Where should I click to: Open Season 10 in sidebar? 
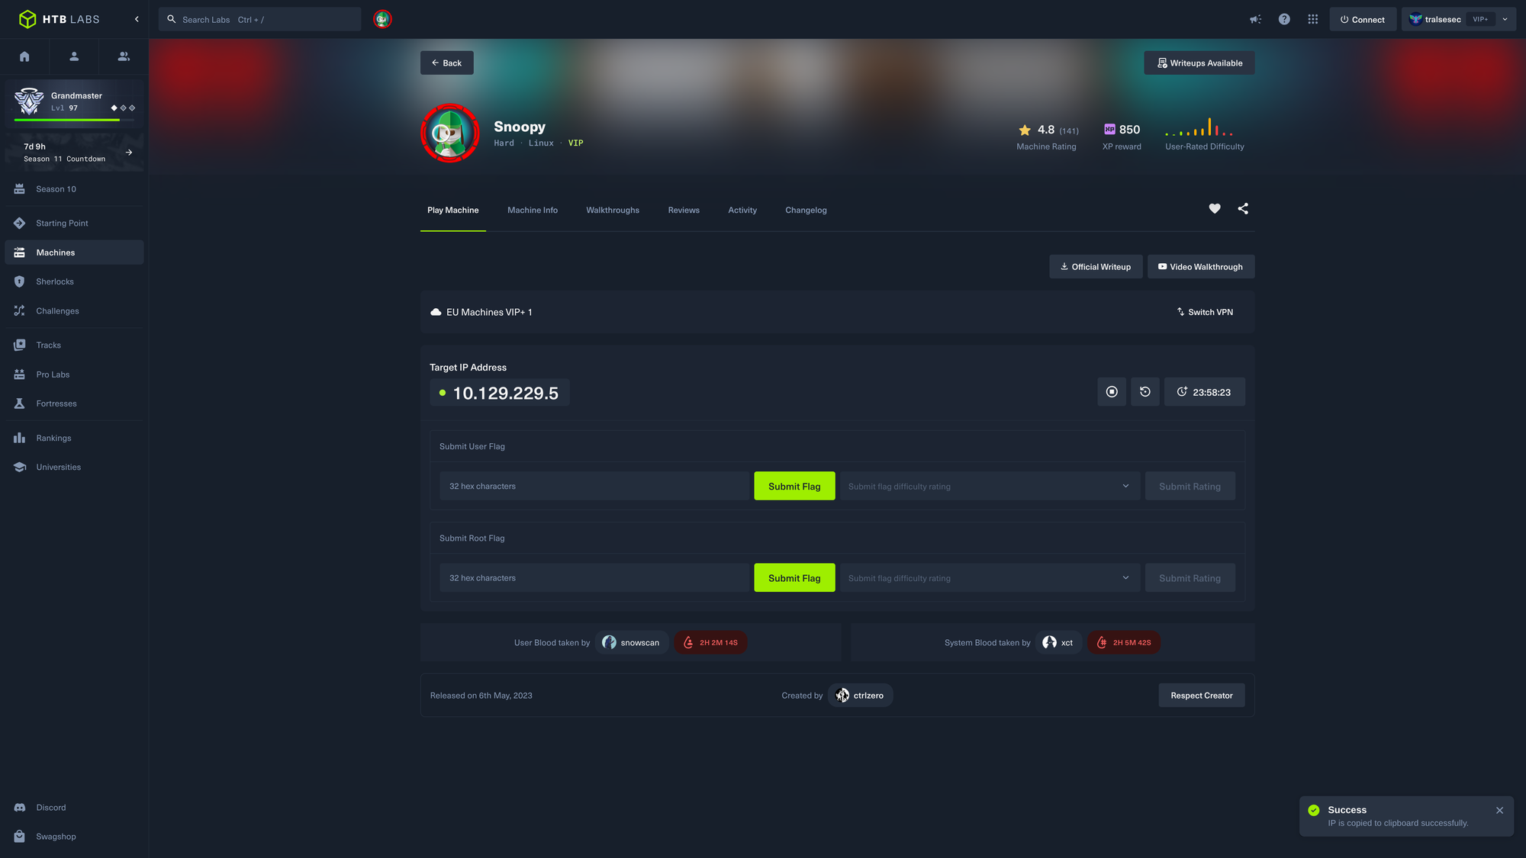coord(74,189)
